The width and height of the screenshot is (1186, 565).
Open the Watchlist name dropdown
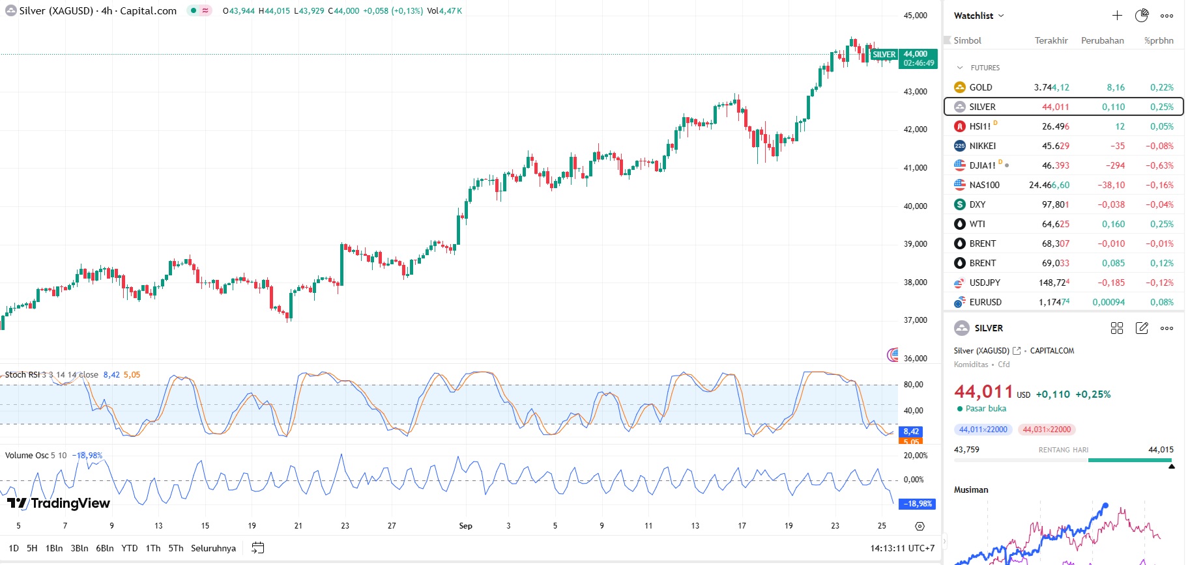coord(979,16)
